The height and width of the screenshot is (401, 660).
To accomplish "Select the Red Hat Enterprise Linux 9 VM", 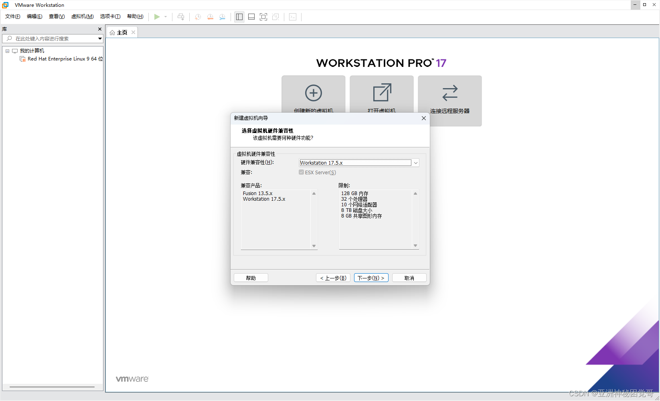I will (x=65, y=59).
